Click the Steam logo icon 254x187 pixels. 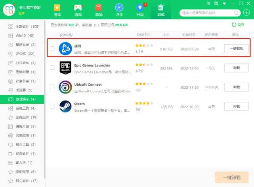pos(65,107)
